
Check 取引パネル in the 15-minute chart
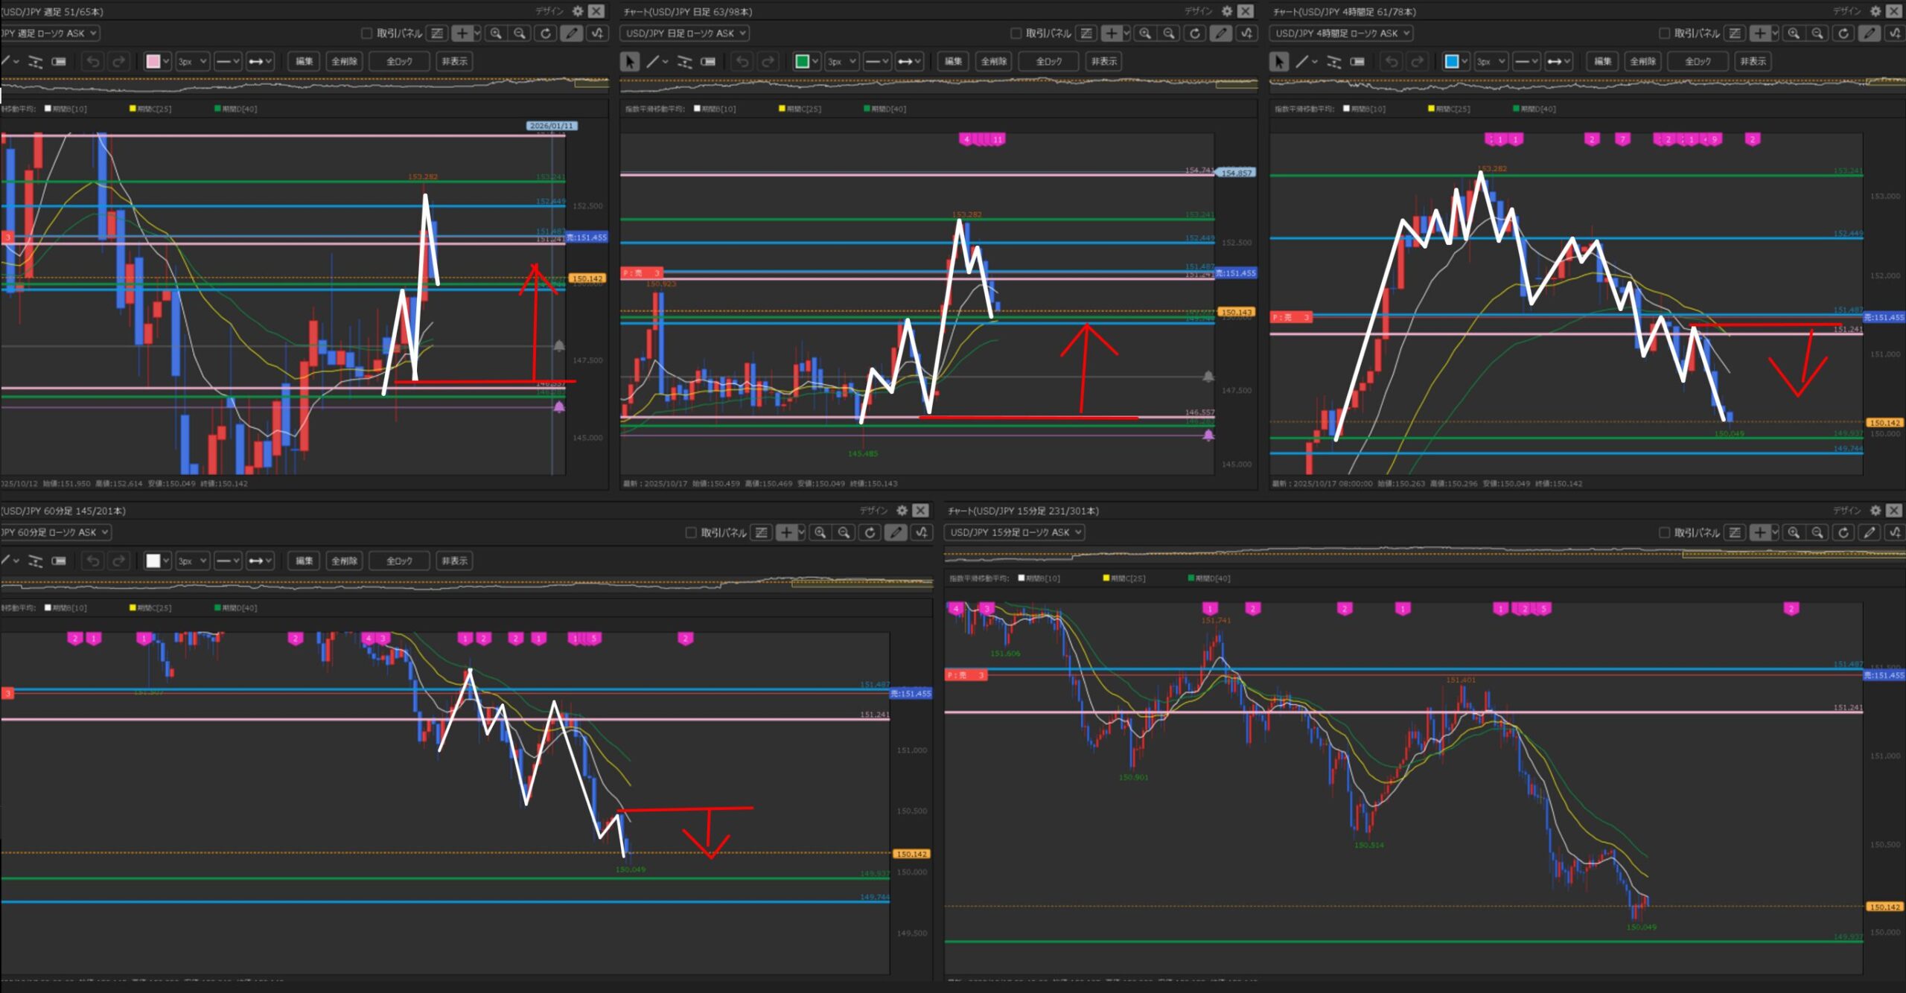pyautogui.click(x=1664, y=533)
